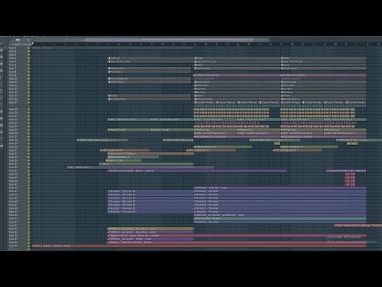Image resolution: width=382 pixels, height=287 pixels.
Task: Mute Track 4 with its green toggle
Action: [29, 58]
